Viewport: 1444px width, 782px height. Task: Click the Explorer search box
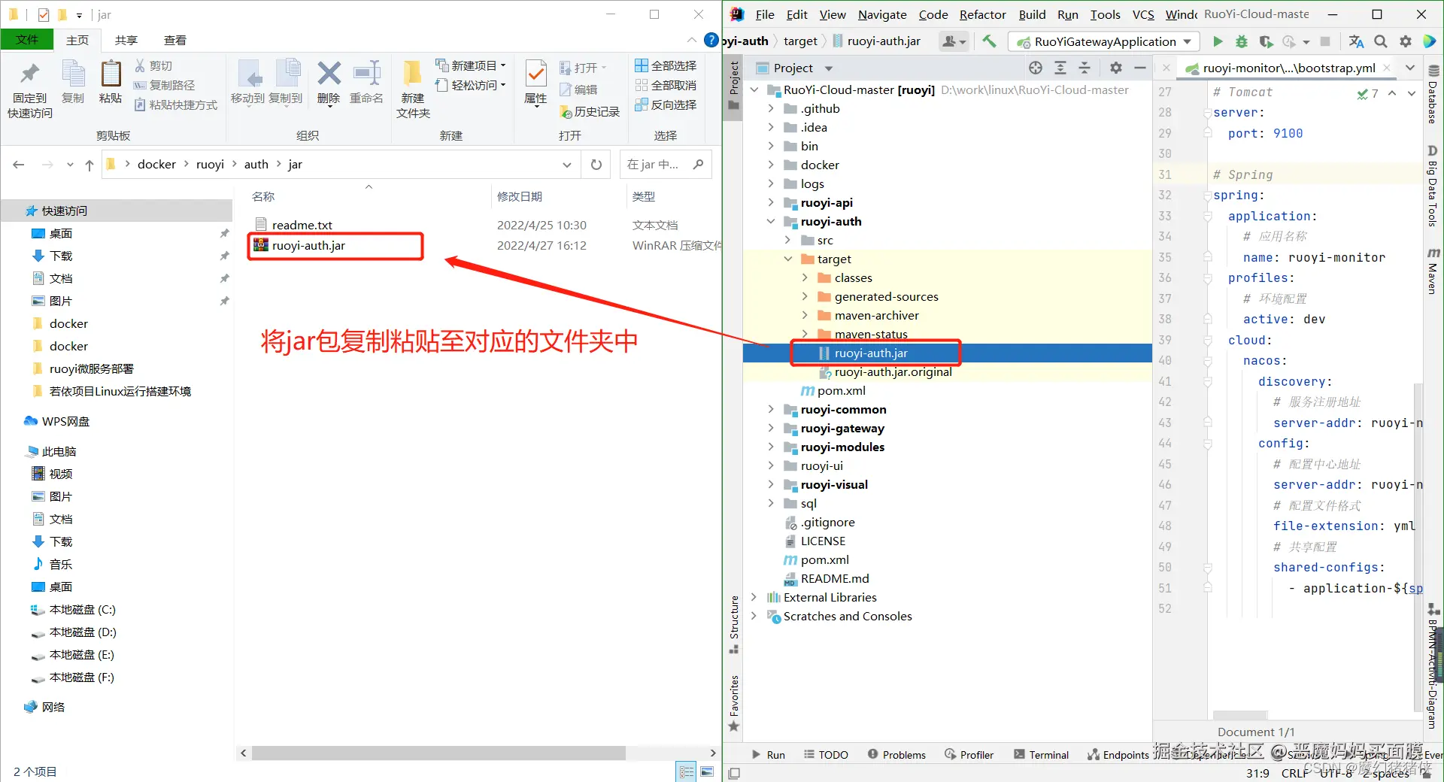pyautogui.click(x=665, y=165)
